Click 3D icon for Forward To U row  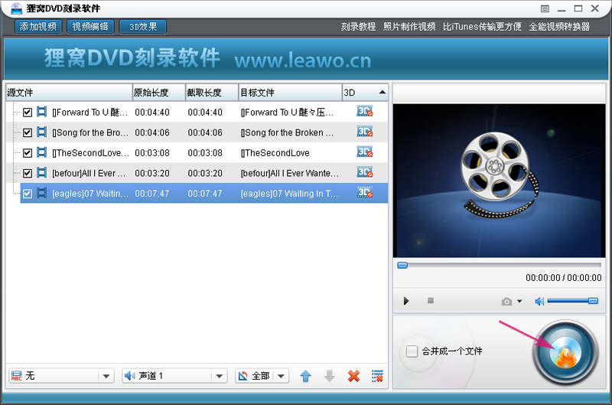click(x=365, y=112)
